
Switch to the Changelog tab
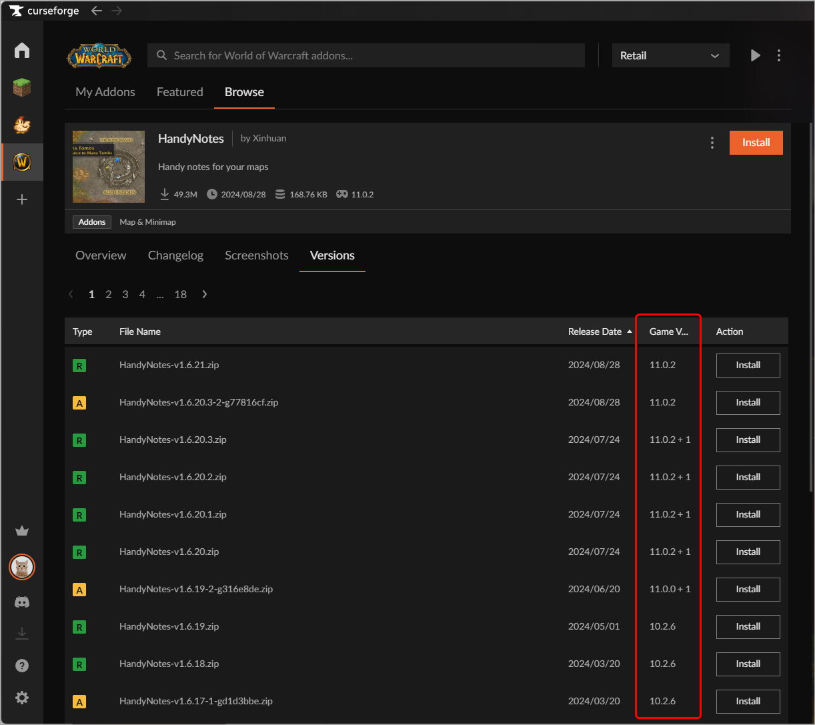pyautogui.click(x=175, y=255)
